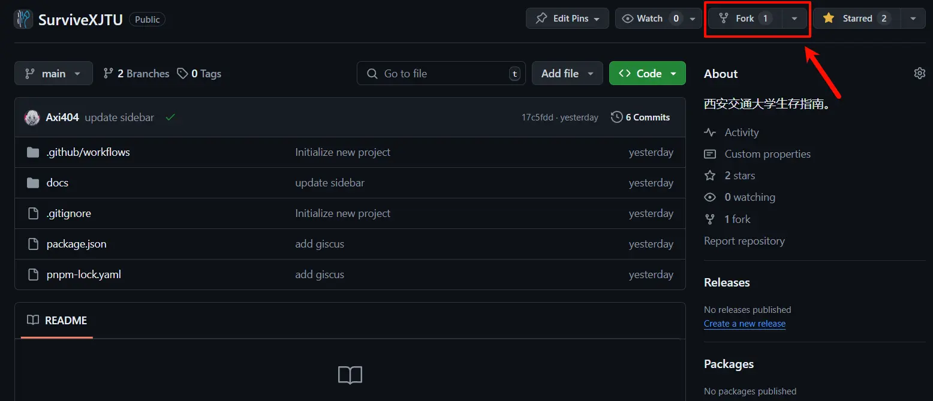Click the folder icon beside .github/workflows
Image resolution: width=933 pixels, height=401 pixels.
pos(33,152)
